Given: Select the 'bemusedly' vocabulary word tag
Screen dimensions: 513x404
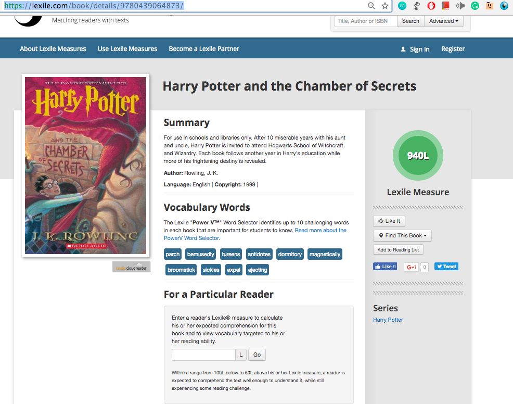Looking at the screenshot, I should (x=200, y=255).
